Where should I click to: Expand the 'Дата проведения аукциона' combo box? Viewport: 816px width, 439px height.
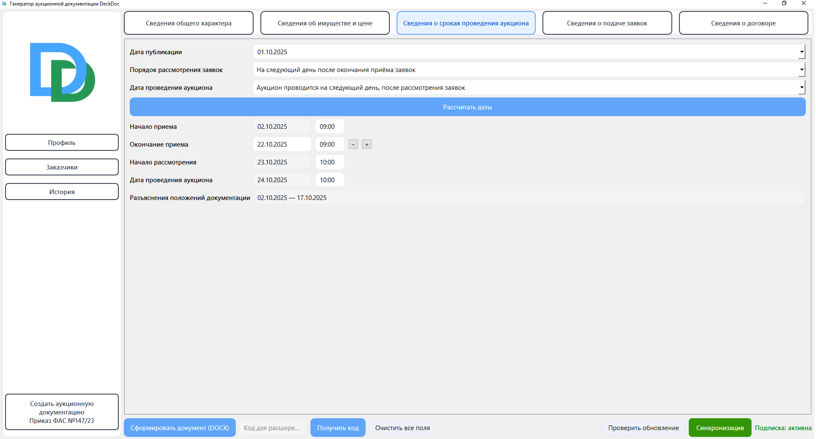click(801, 88)
